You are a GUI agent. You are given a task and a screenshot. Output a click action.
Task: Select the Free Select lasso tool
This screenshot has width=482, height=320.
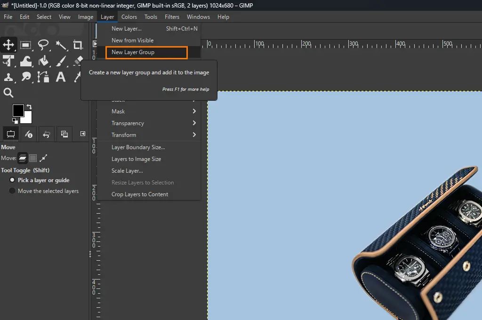coord(43,45)
